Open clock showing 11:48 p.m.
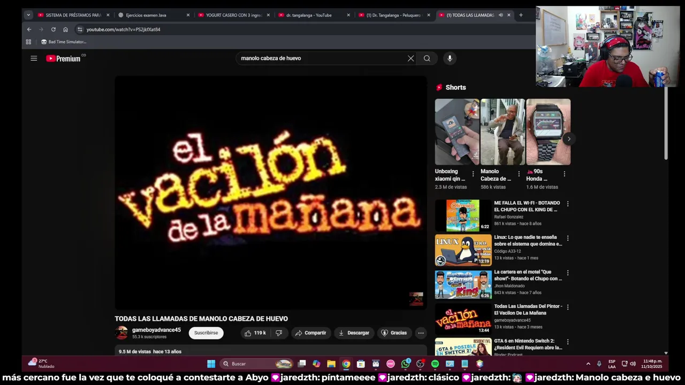 point(652,364)
